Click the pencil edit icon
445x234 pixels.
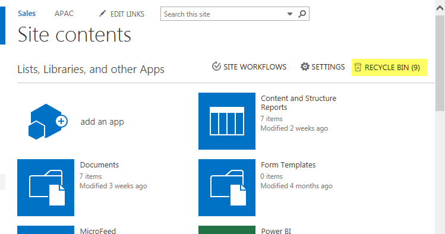[x=102, y=14]
